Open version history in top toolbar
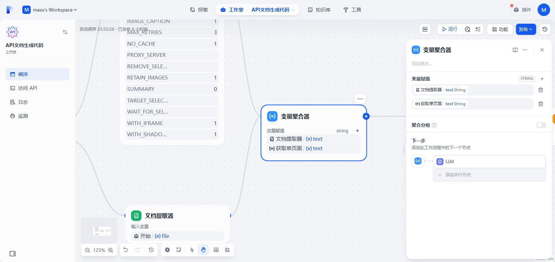Screen dimensions: 555x262 [x=545, y=29]
